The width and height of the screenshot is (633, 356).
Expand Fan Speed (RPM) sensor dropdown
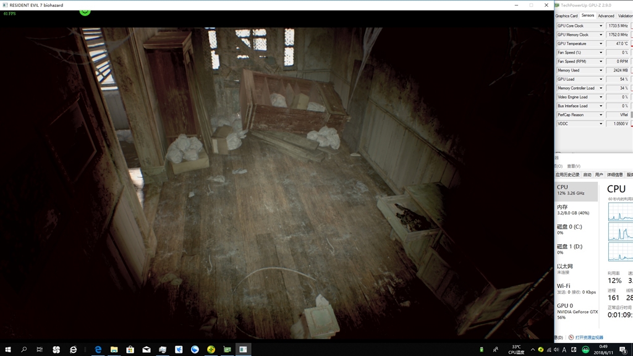[601, 61]
